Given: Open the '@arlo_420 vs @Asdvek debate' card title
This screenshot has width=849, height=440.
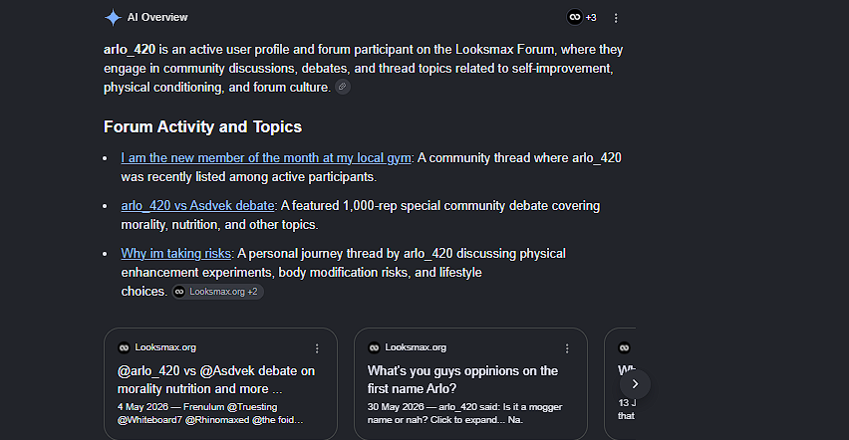Looking at the screenshot, I should [216, 380].
